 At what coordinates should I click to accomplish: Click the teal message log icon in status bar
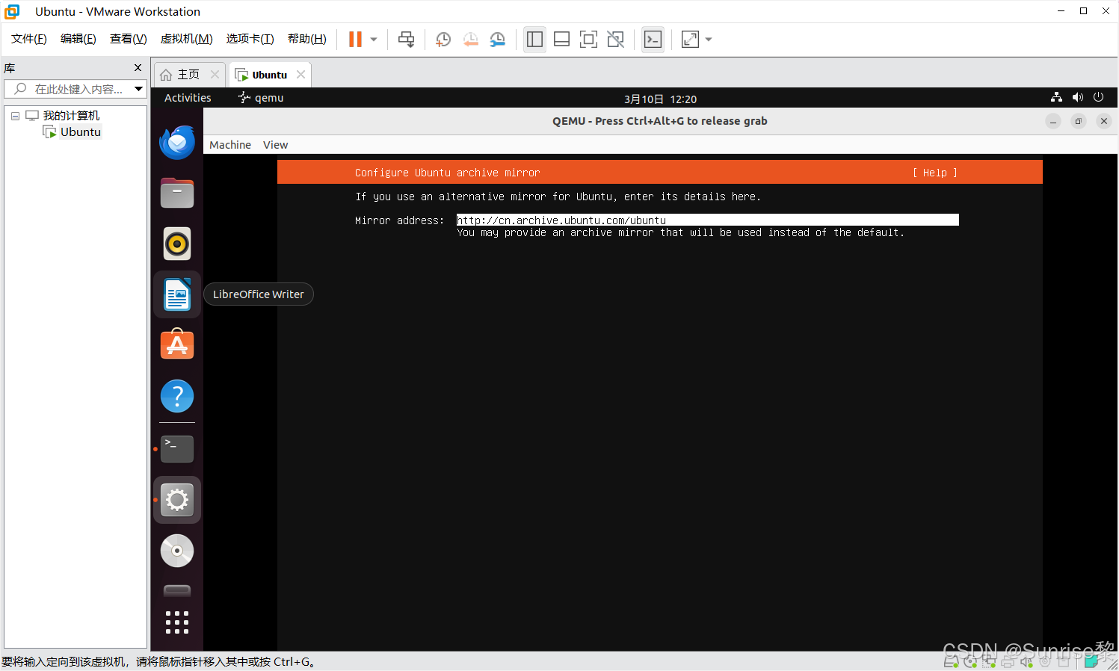click(x=1091, y=661)
